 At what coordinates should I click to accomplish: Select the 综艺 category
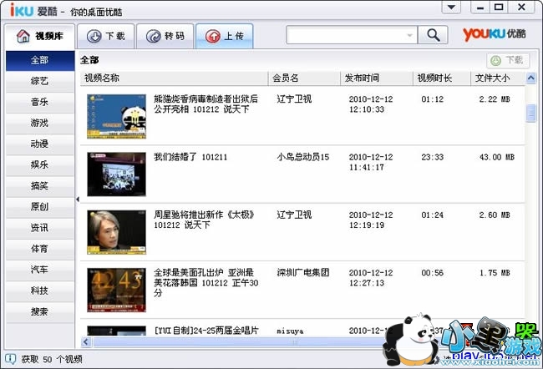(x=39, y=81)
